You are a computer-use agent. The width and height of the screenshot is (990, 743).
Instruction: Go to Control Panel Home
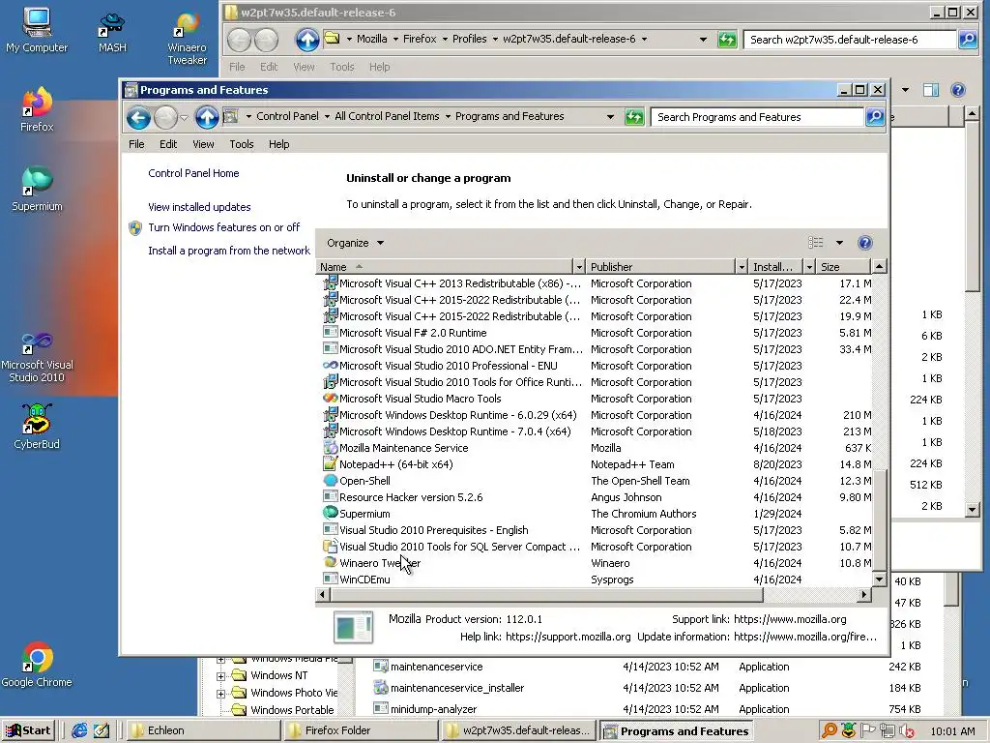(193, 173)
